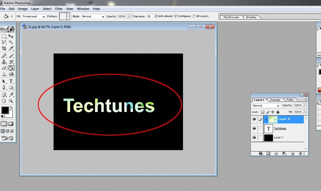Open the Mode dropdown in options bar
321x191 pixels.
[x=93, y=16]
